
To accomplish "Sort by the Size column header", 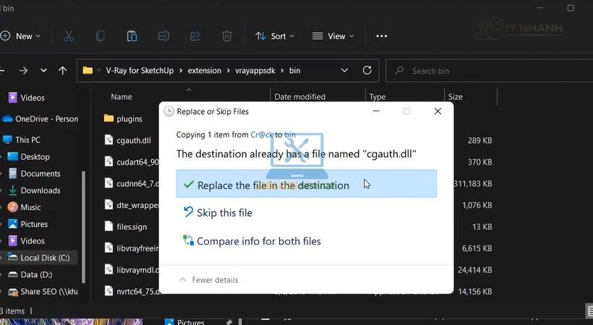I will point(456,97).
